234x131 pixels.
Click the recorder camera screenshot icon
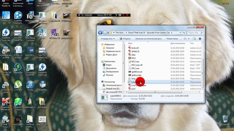(120, 15)
